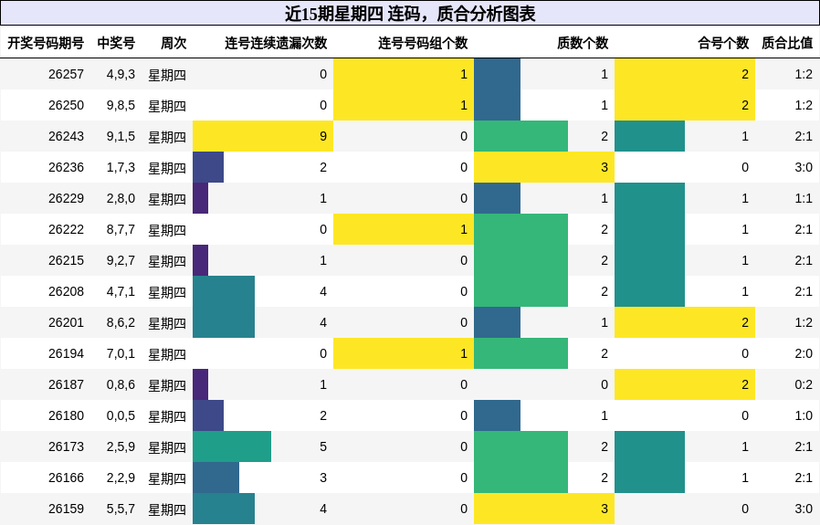Click issue number 26243

[66, 136]
